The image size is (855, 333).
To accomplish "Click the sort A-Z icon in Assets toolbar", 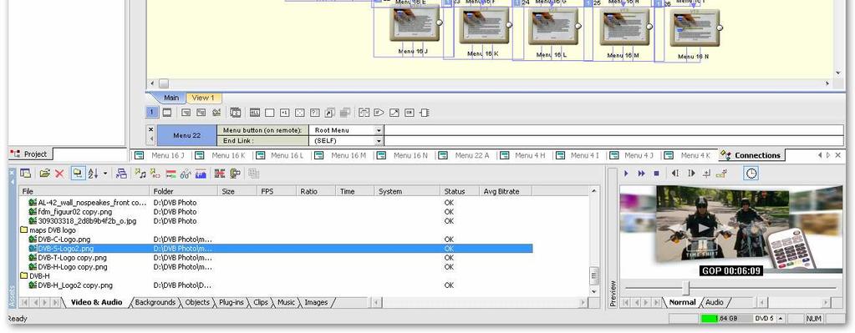I will (x=93, y=174).
